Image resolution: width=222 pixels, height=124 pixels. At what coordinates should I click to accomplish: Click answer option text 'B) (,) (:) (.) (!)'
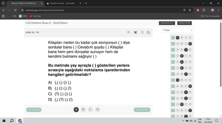pyautogui.click(x=60, y=88)
